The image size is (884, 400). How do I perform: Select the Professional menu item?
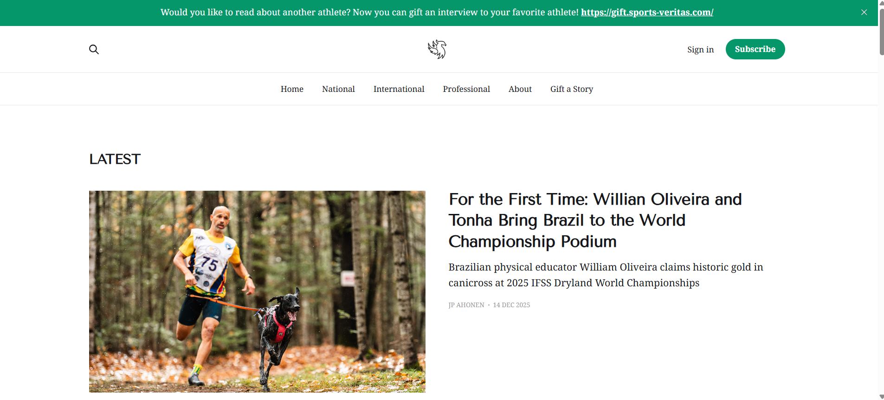(x=466, y=89)
